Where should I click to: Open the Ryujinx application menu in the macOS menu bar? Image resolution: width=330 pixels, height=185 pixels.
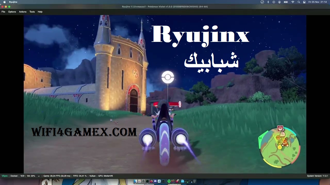[13, 2]
